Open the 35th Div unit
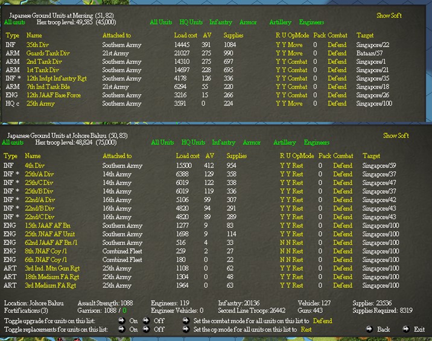432x341 pixels. coord(37,45)
